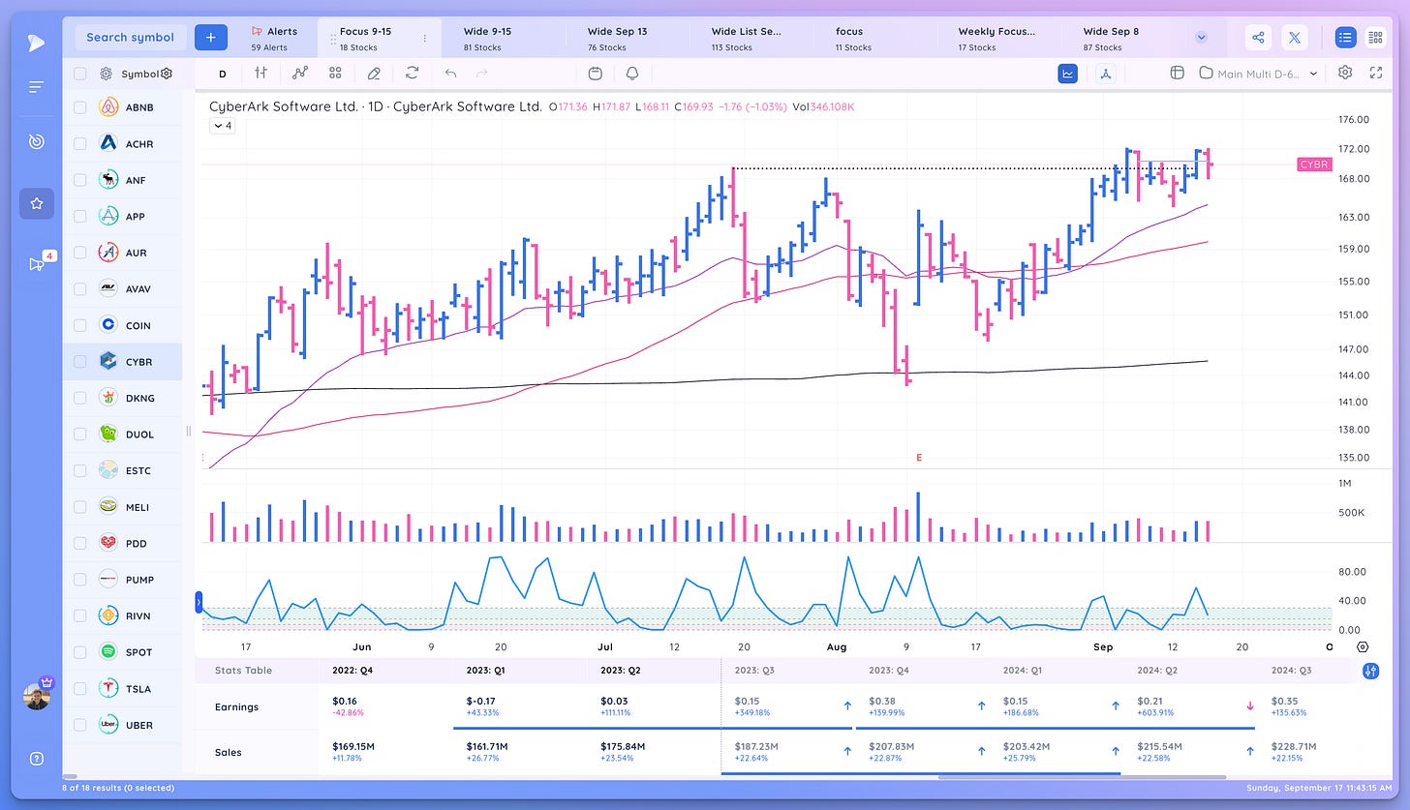The image size is (1410, 810).
Task: Check the COIN row checkbox
Action: click(x=79, y=325)
